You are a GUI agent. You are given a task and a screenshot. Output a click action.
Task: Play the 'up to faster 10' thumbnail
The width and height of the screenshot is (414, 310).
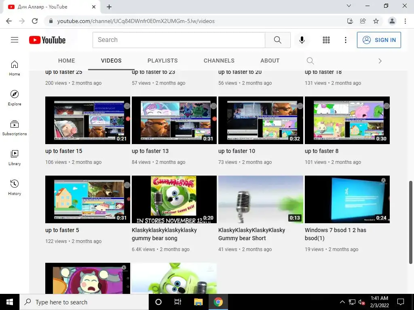click(x=261, y=120)
